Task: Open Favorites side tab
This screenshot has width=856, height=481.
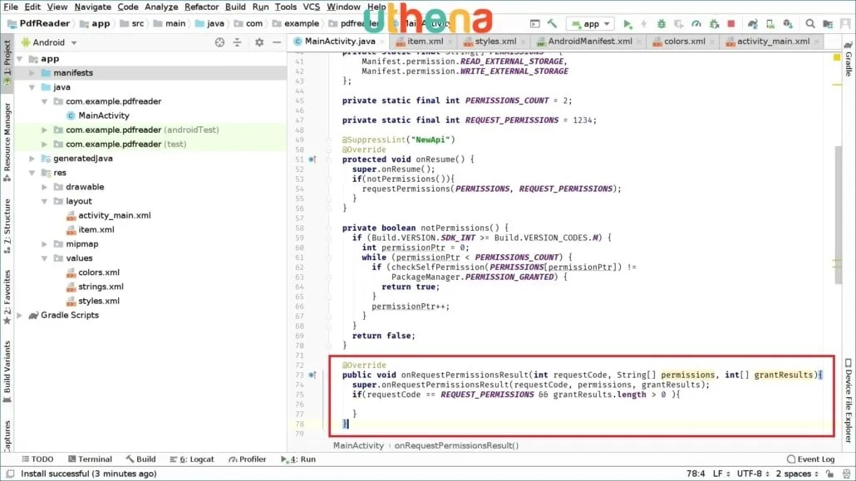Action: tap(7, 297)
